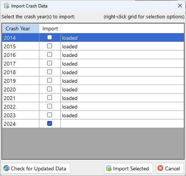This screenshot has width=186, height=176.
Task: Click the Crash Year column header
Action: coord(21,28)
